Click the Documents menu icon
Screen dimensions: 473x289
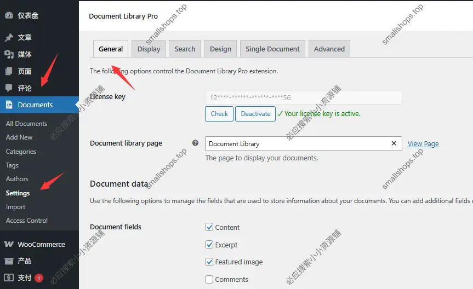(x=9, y=105)
